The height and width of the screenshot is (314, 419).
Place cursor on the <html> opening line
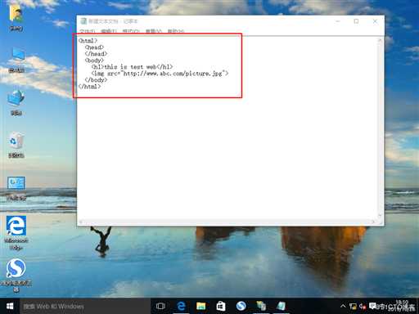coord(88,41)
